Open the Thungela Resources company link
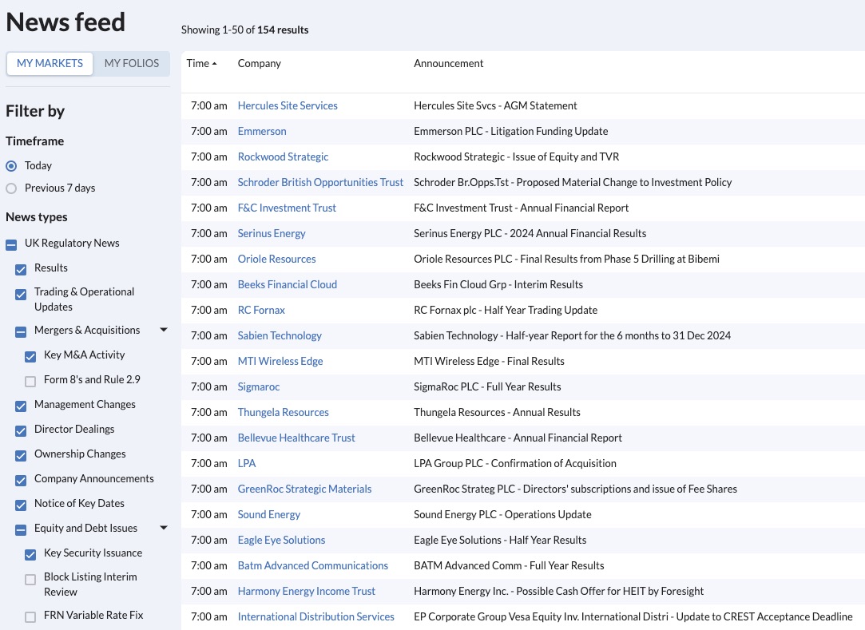 coord(283,413)
